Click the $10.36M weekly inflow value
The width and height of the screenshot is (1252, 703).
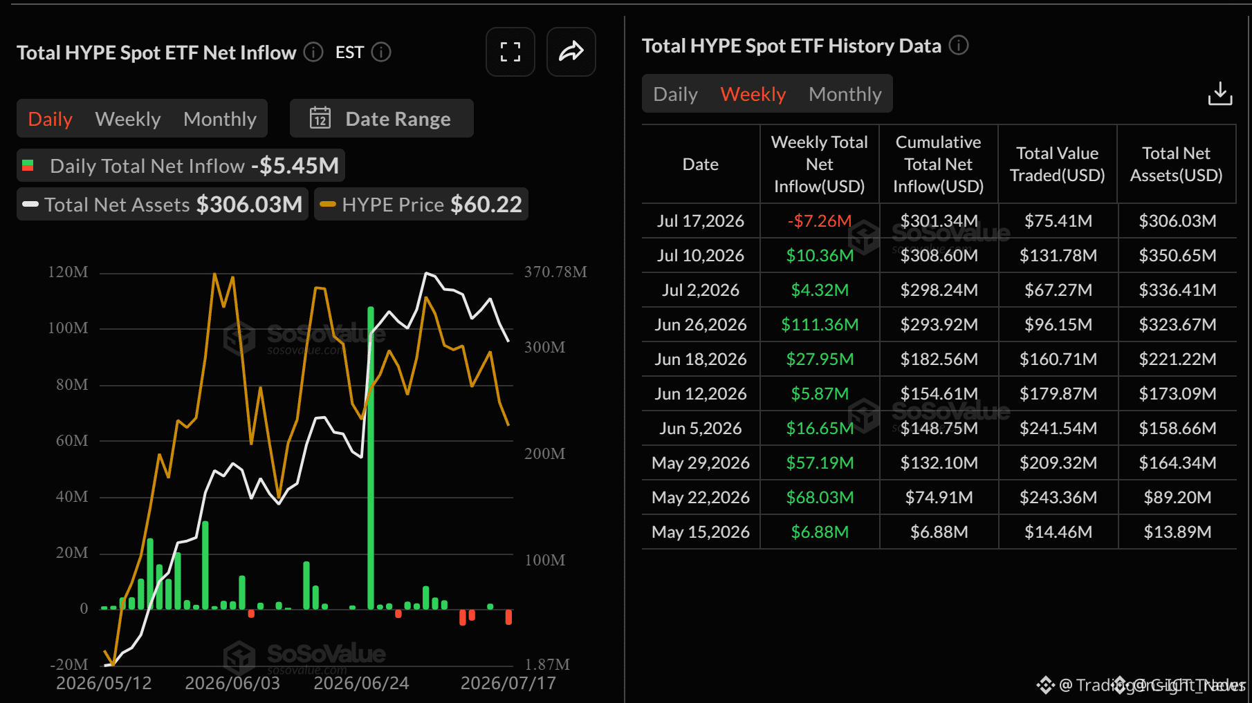820,256
